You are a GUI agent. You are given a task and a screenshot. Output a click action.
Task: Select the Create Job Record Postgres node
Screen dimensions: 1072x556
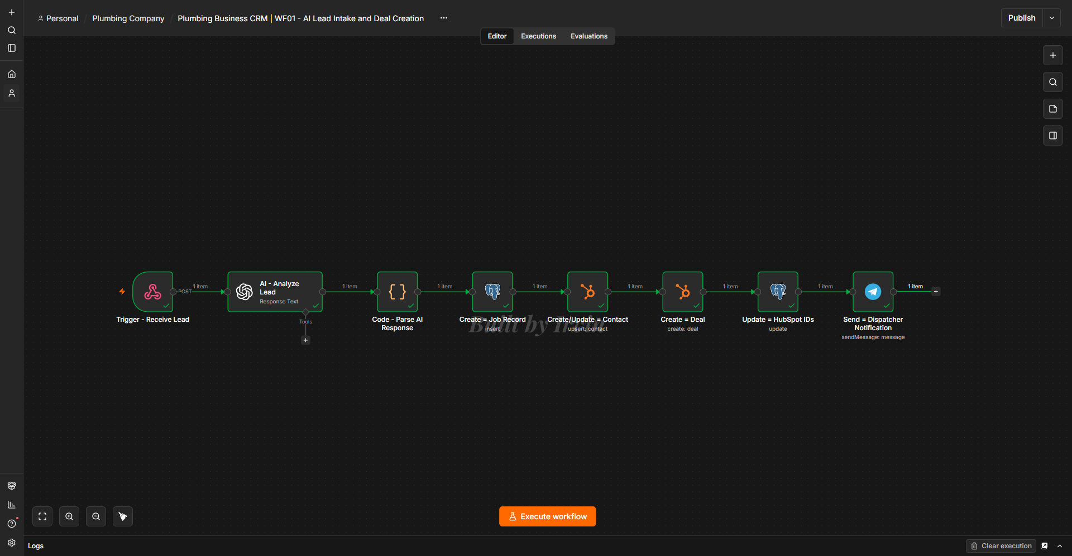[x=492, y=292]
